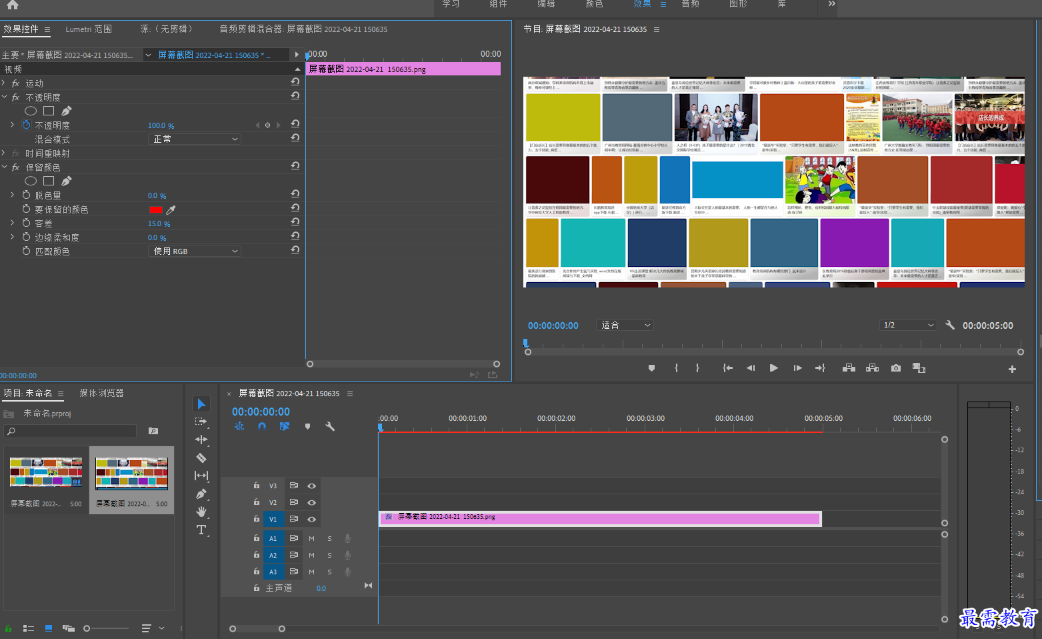
Task: Toggle the fx switch for 运动 effect
Action: point(16,83)
